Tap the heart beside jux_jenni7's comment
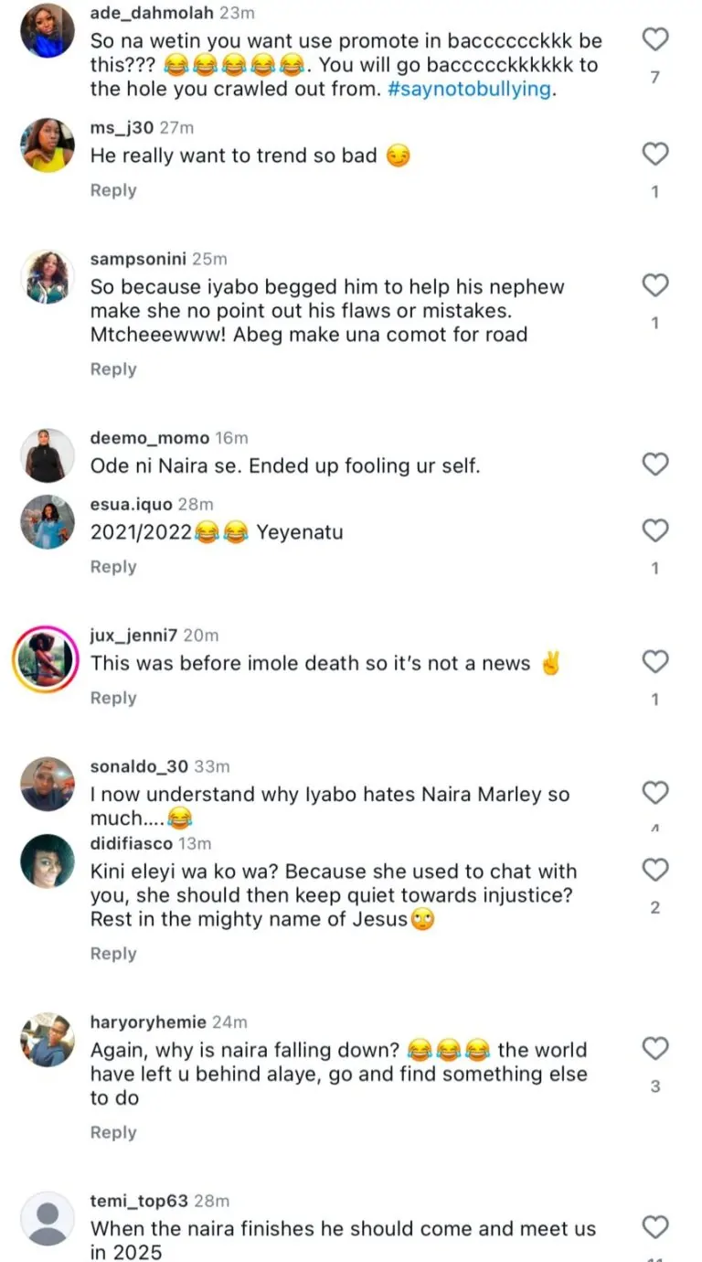The image size is (702, 1262). (655, 661)
